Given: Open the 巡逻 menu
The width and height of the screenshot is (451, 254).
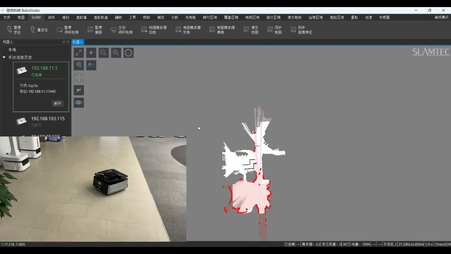Looking at the screenshot, I should click(x=369, y=17).
